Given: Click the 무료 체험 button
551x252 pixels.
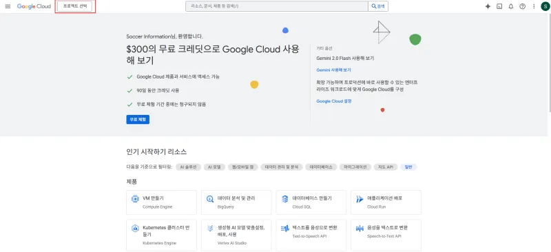Looking at the screenshot, I should (x=138, y=120).
